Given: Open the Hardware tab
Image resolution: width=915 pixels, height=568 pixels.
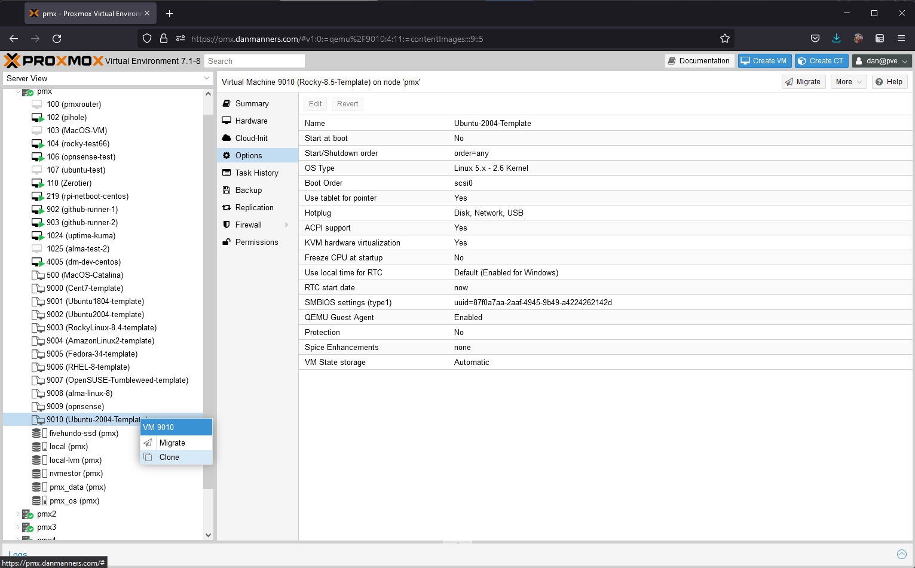Looking at the screenshot, I should pyautogui.click(x=258, y=121).
